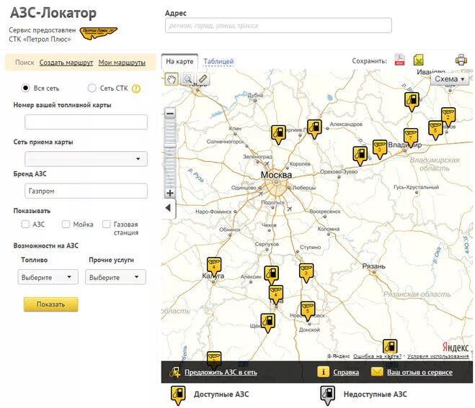Click the add-station icon beside Предложить АЗС
The image size is (475, 408).
coord(175,372)
